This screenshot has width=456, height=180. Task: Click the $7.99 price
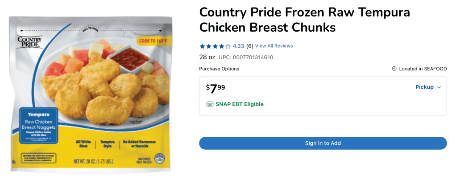pyautogui.click(x=216, y=88)
